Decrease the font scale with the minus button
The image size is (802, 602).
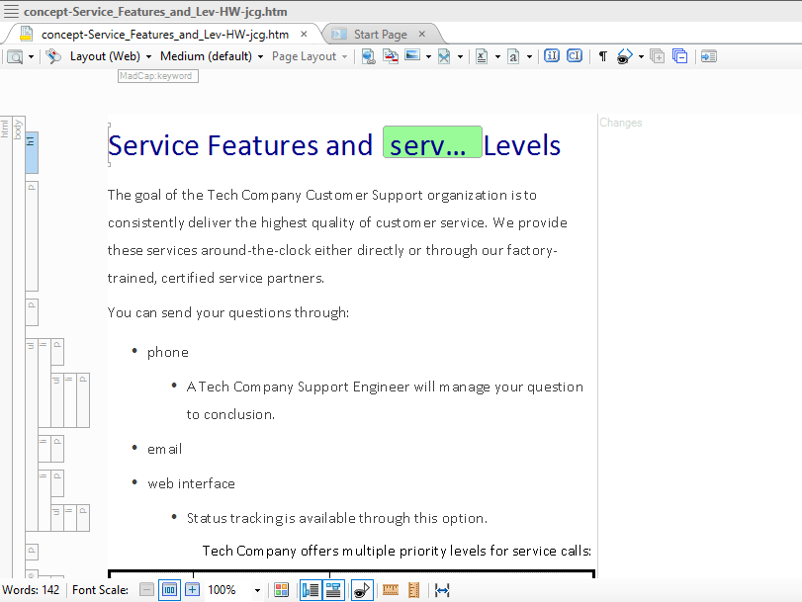click(x=146, y=590)
